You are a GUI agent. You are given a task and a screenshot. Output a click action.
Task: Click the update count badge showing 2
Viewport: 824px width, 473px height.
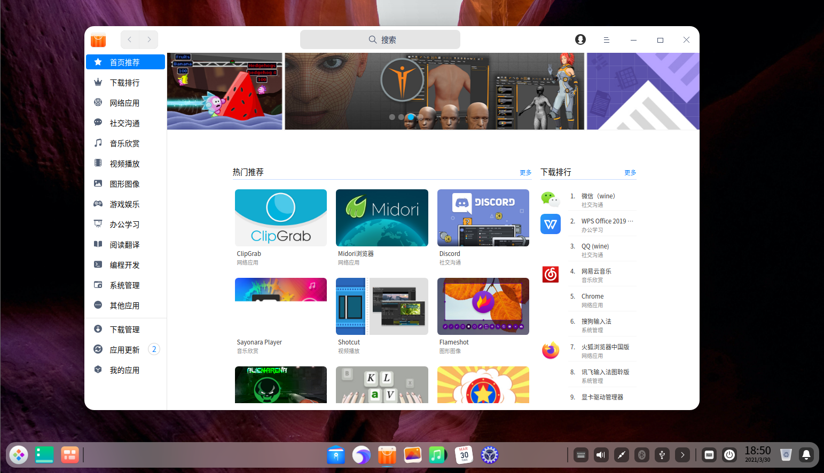[x=154, y=349]
